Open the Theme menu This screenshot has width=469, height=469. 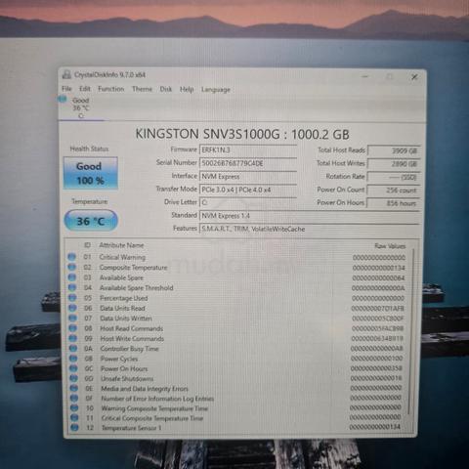(142, 89)
